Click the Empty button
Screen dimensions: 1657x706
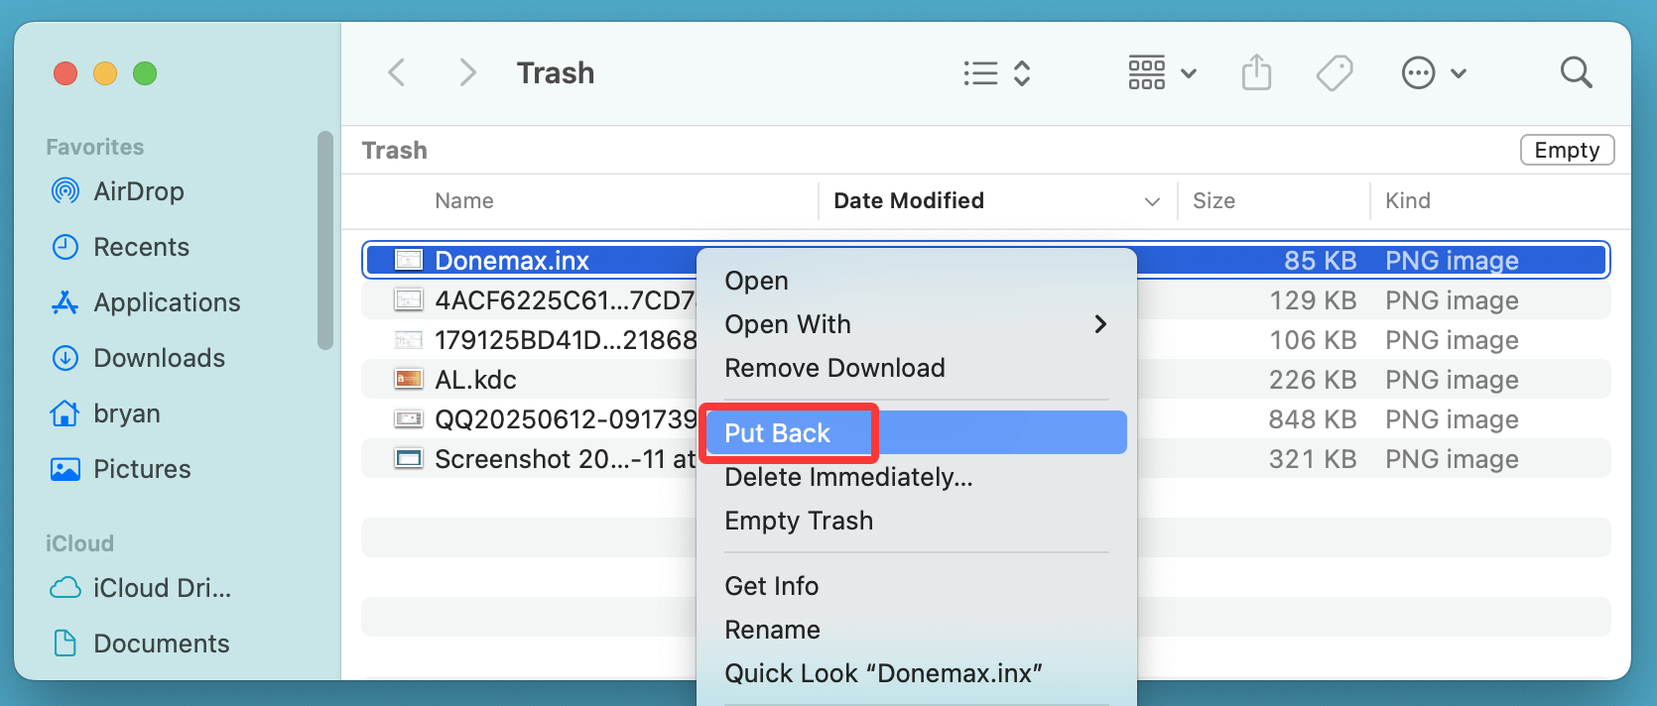tap(1567, 150)
